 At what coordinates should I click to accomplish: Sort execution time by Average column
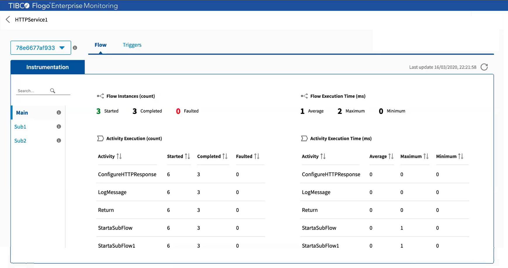coord(391,156)
